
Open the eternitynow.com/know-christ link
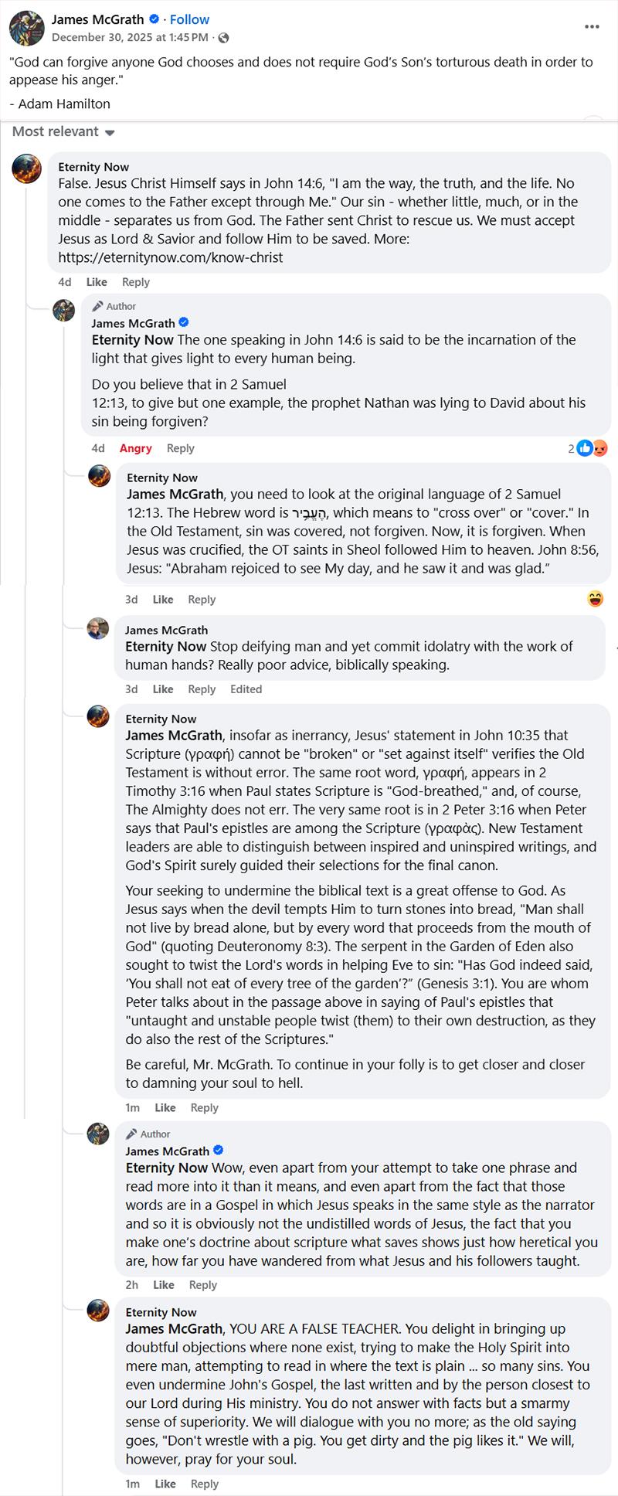(x=171, y=257)
